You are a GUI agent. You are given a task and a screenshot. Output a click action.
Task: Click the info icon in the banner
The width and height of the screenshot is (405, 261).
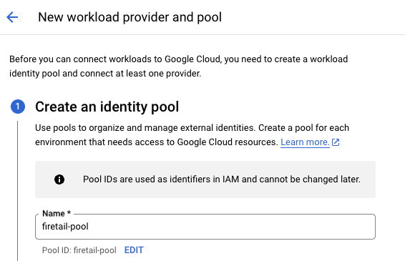tap(59, 179)
